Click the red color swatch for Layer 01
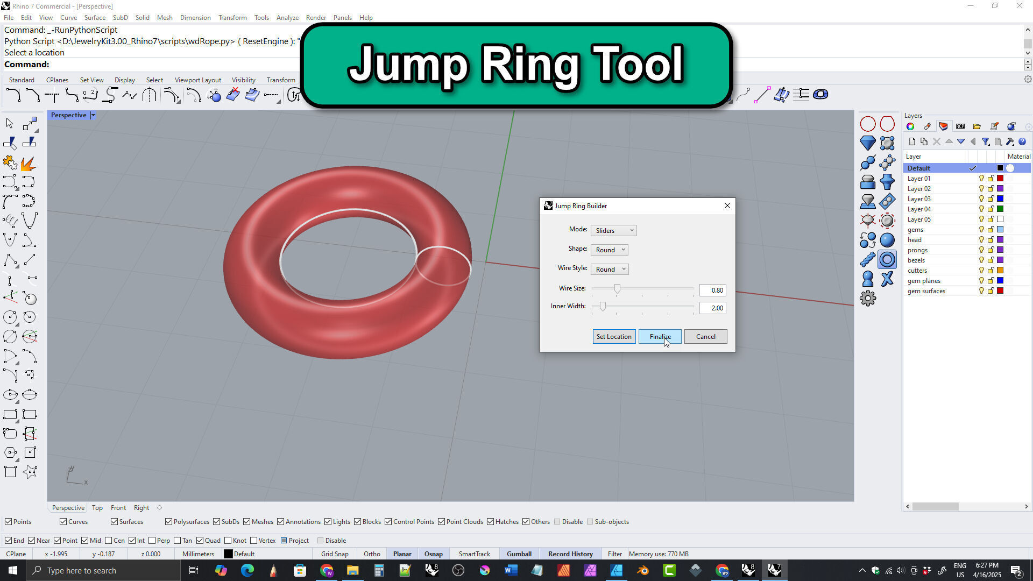The height and width of the screenshot is (581, 1033). coord(1000,179)
